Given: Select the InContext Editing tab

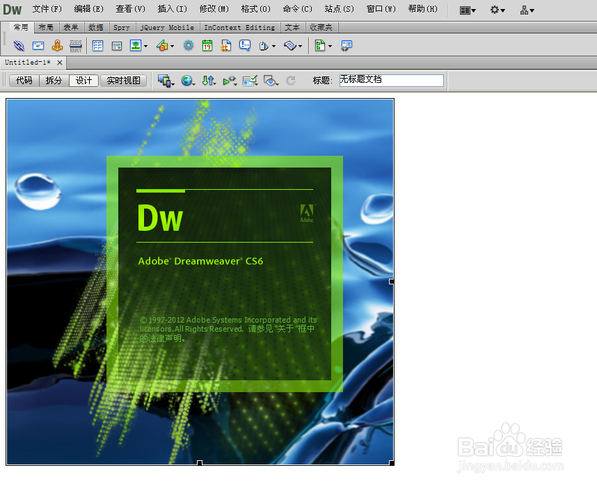Looking at the screenshot, I should tap(239, 27).
